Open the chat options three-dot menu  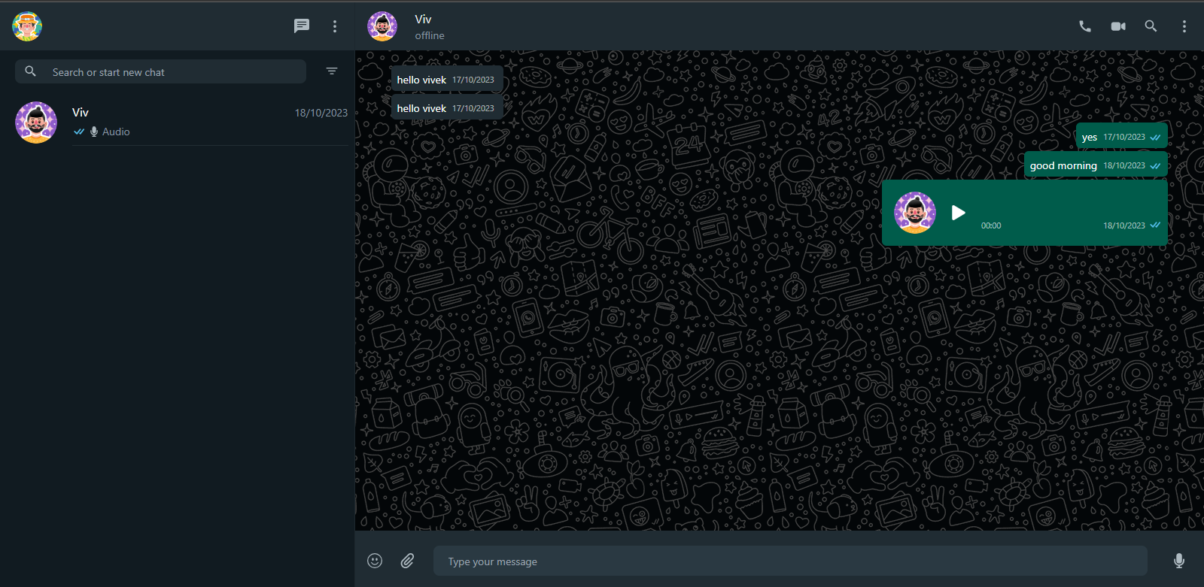[1184, 26]
